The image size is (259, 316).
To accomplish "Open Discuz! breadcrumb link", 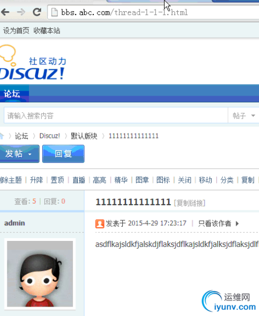I will (49, 136).
